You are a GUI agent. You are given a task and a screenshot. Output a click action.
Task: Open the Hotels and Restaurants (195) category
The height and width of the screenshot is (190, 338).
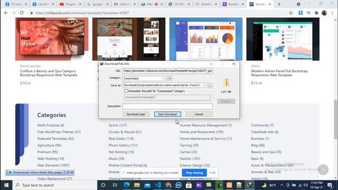point(202,132)
